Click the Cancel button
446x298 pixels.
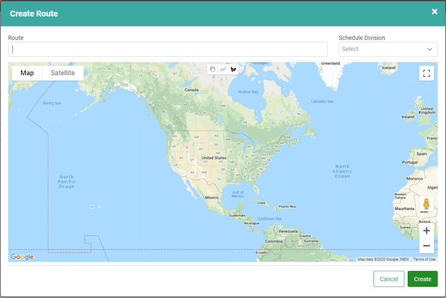tap(389, 279)
